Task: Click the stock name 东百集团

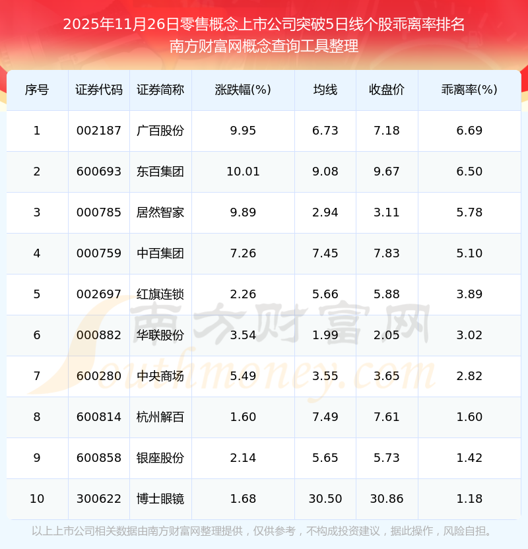Action: point(160,172)
